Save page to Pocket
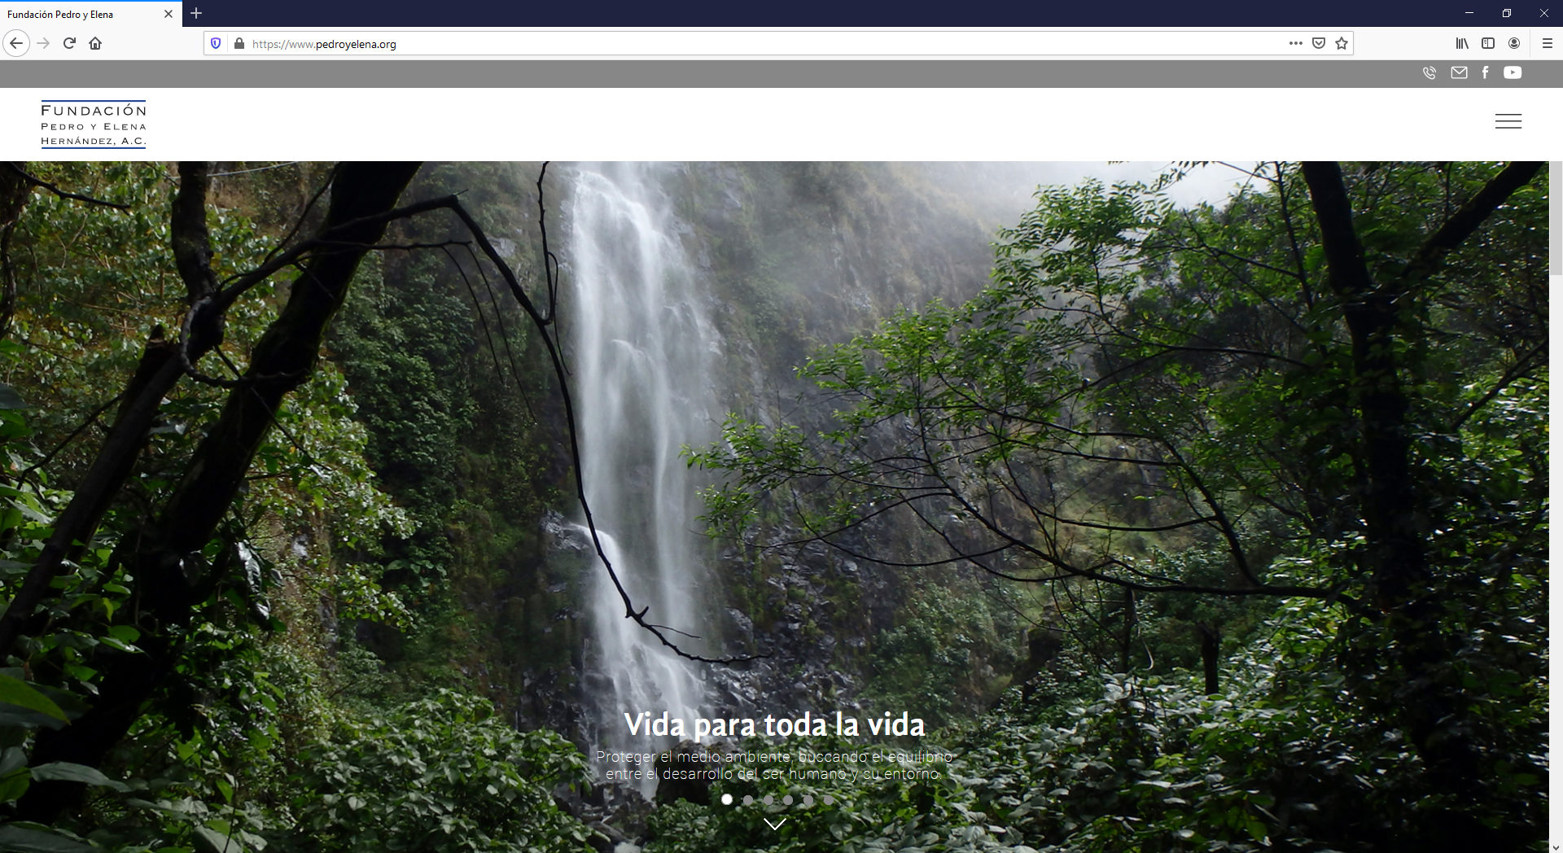 coord(1319,44)
